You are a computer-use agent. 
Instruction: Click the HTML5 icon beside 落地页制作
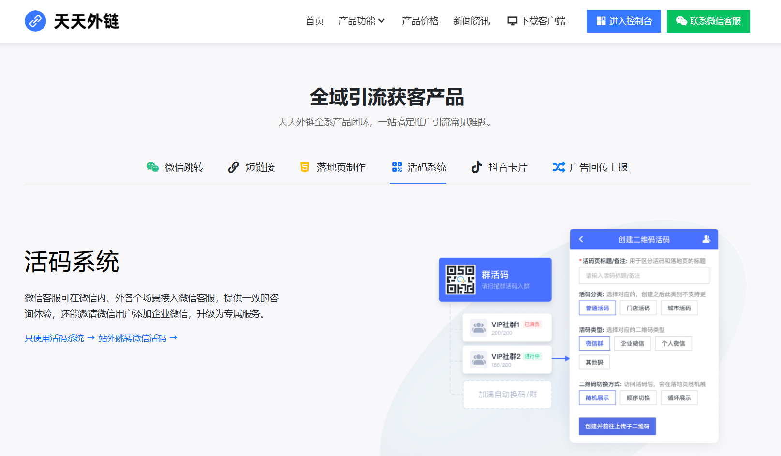[305, 167]
